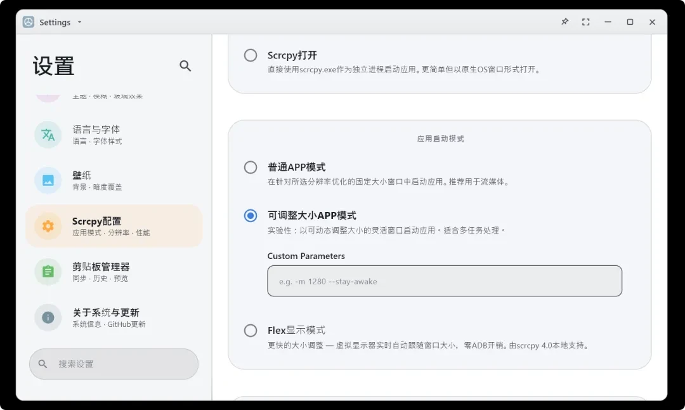Click the Flex显示模式 description mentioning scrcpy 4.0
The height and width of the screenshot is (410, 685).
coord(429,345)
